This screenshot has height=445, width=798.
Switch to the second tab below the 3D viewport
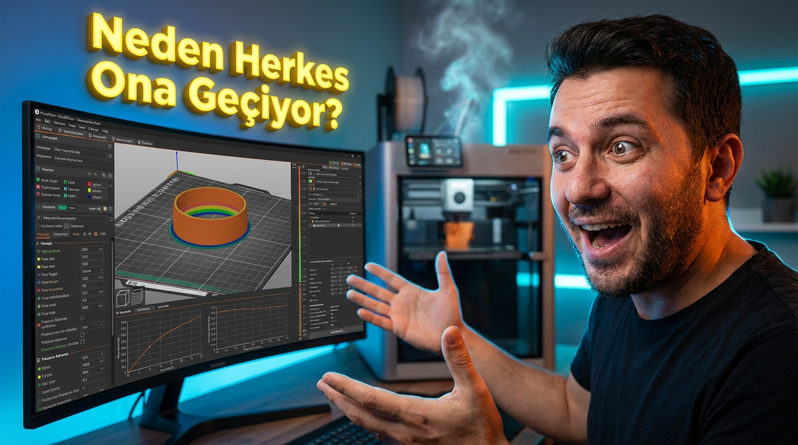tap(143, 309)
